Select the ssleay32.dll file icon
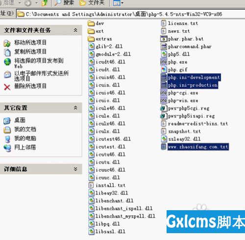 pos(164,139)
